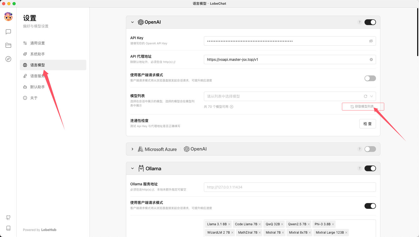The image size is (419, 237).
Task: Clear the API proxy address field
Action: click(x=371, y=60)
